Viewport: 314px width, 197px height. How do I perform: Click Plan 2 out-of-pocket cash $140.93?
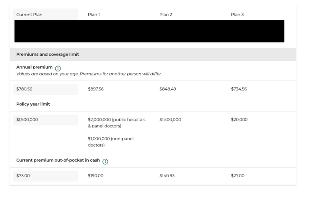coord(167,176)
